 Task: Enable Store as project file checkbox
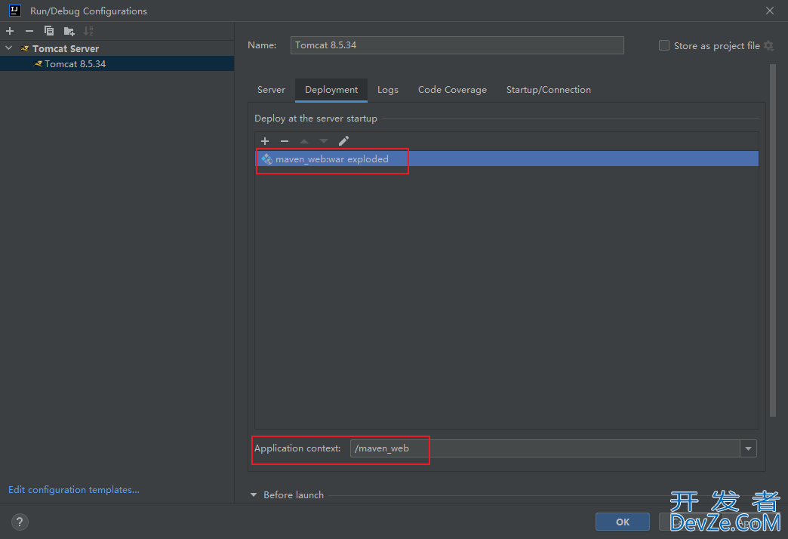[x=664, y=46]
